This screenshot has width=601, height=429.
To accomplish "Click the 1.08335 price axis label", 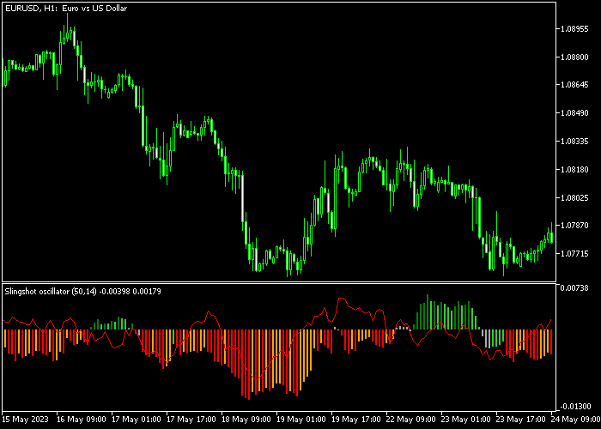I will 574,142.
